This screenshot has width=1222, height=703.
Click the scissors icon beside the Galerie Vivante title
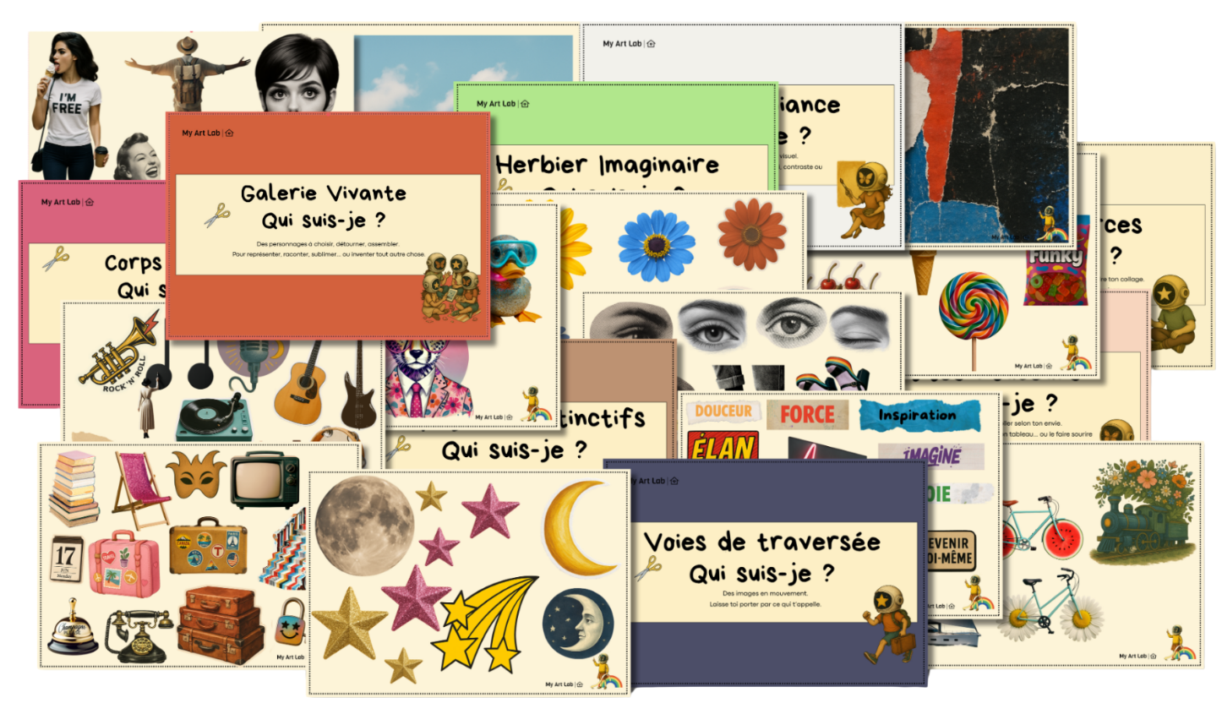click(x=217, y=215)
